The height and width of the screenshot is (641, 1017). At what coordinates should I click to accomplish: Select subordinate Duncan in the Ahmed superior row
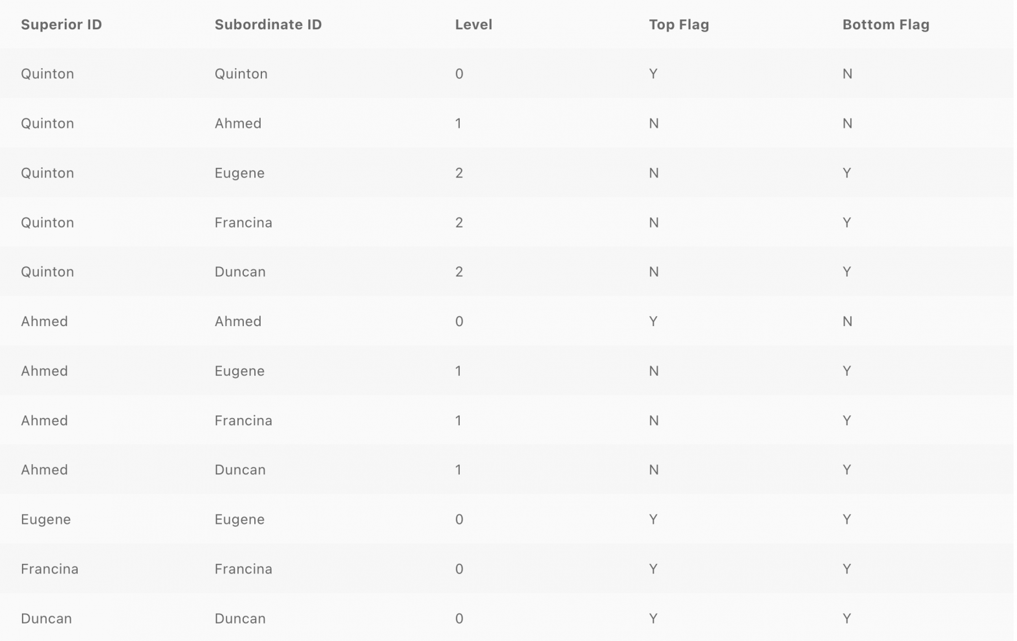point(240,470)
